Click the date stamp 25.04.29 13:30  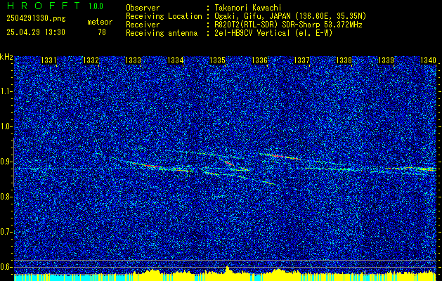[x=36, y=32]
